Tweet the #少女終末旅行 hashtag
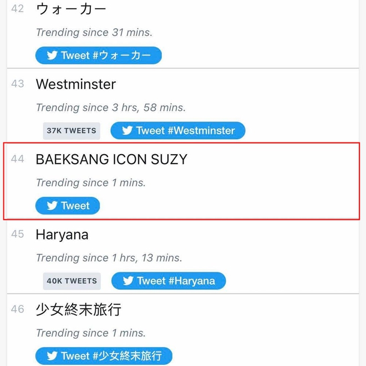 coord(104,356)
